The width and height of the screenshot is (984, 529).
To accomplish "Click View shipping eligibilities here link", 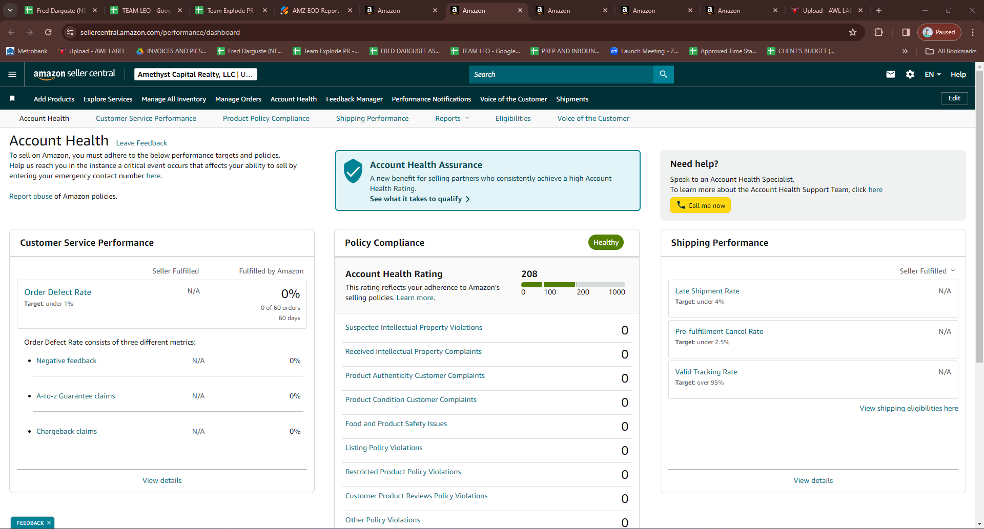I will [x=909, y=408].
